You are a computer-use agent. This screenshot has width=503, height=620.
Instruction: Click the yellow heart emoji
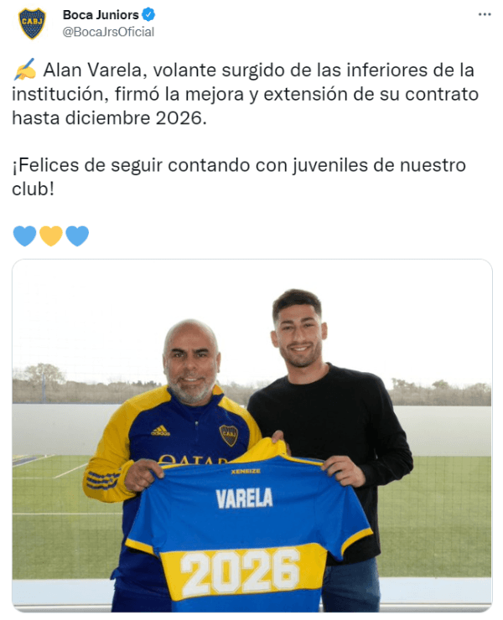coord(51,236)
